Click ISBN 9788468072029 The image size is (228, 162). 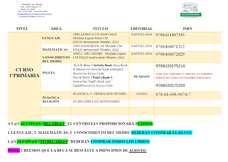point(170,54)
